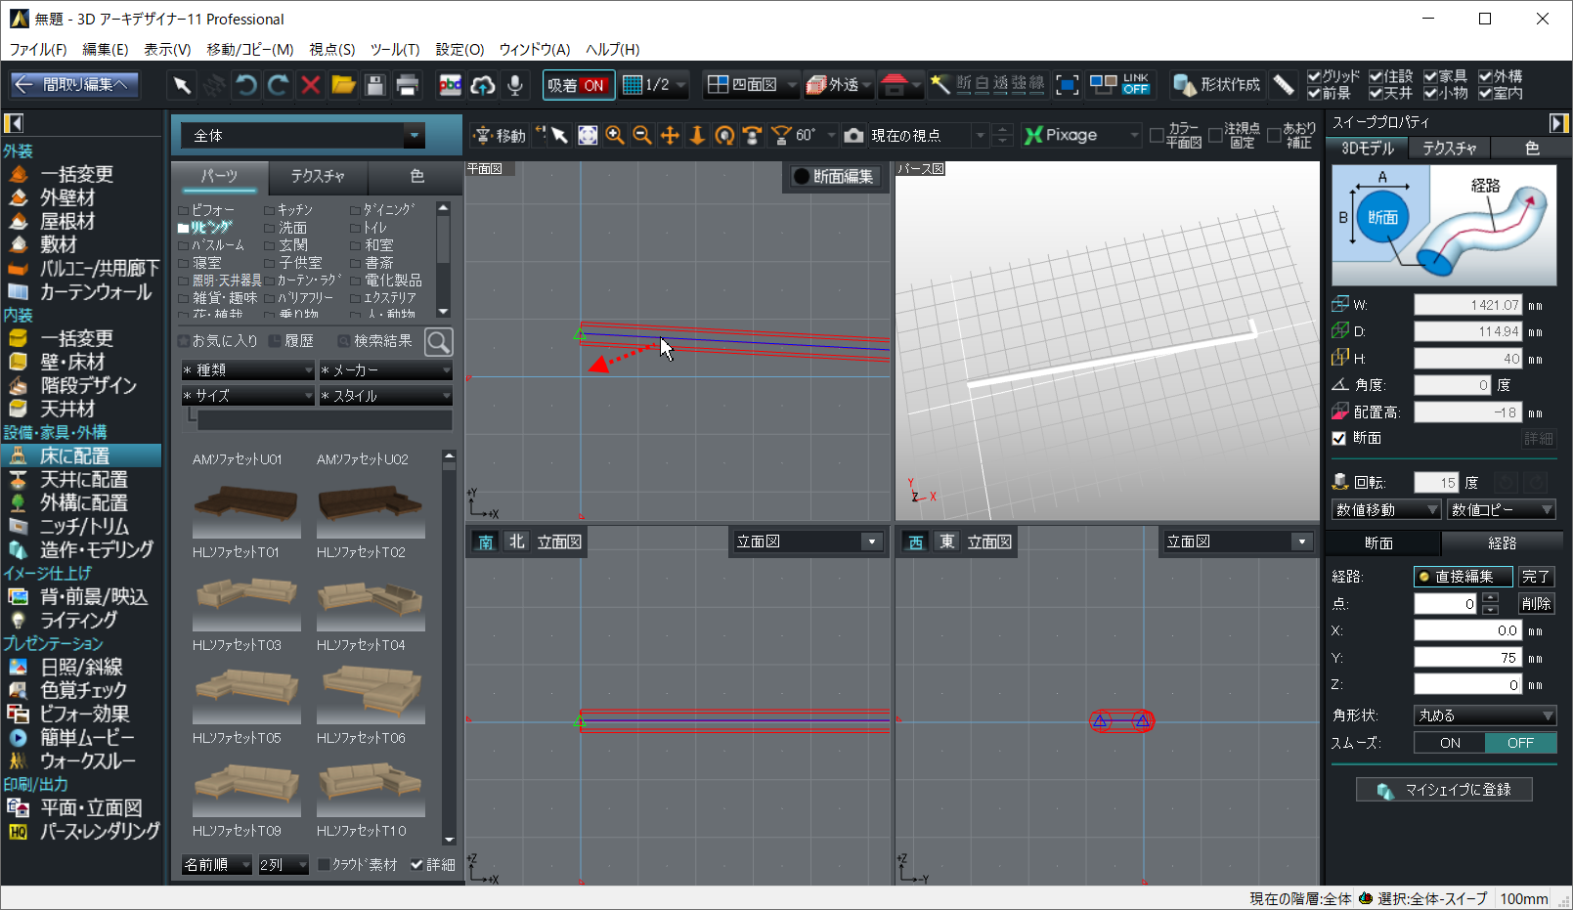
Task: Open the ツール(T) menu
Action: click(394, 49)
